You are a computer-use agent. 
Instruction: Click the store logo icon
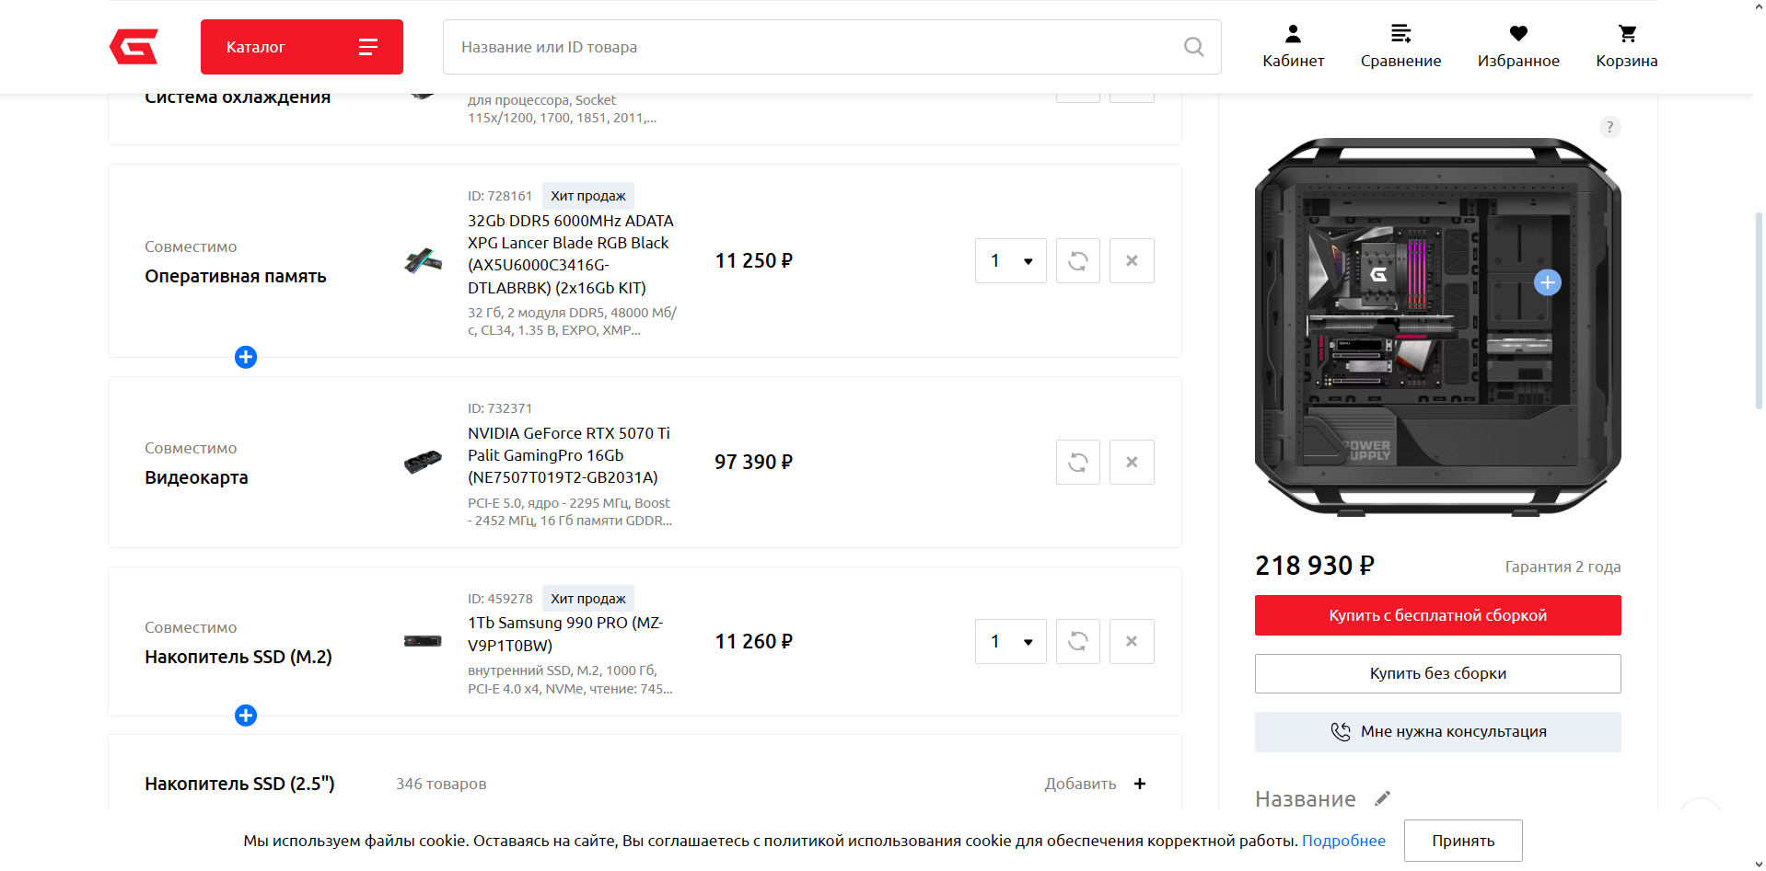point(134,47)
